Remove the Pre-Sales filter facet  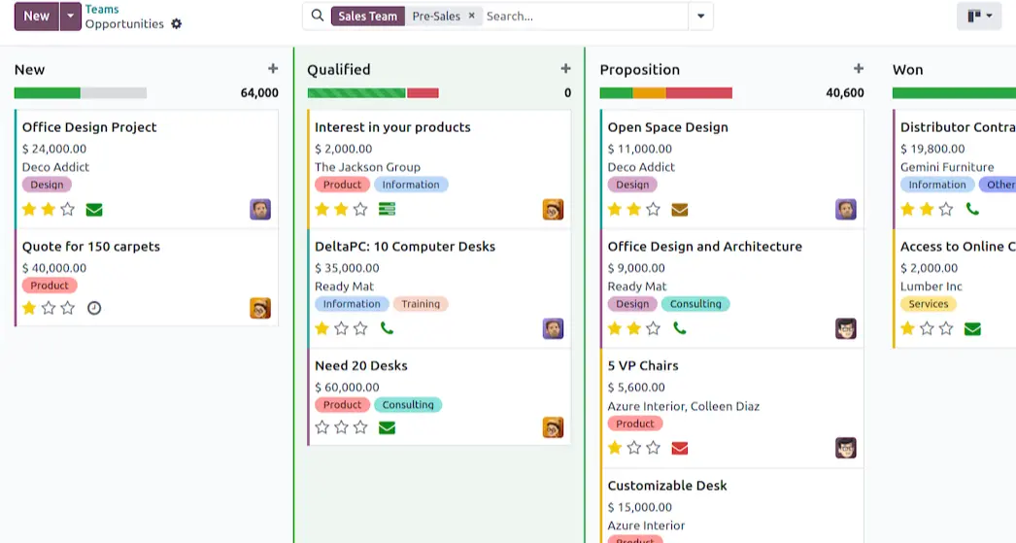(x=472, y=16)
